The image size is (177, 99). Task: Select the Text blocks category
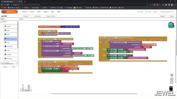pyautogui.click(x=10, y=38)
